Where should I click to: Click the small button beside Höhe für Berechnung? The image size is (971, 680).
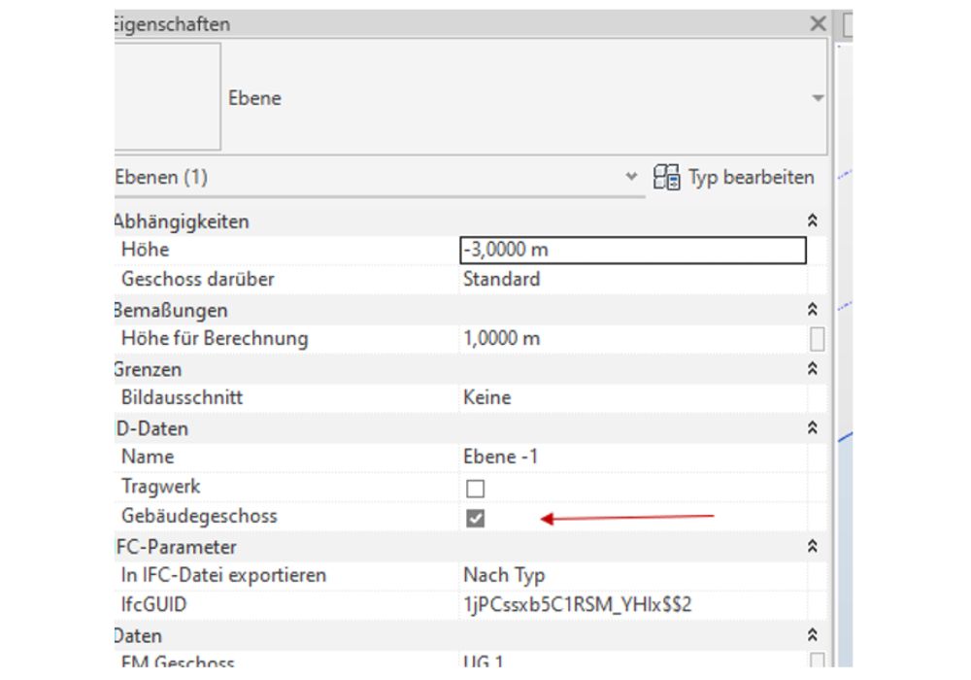point(818,339)
